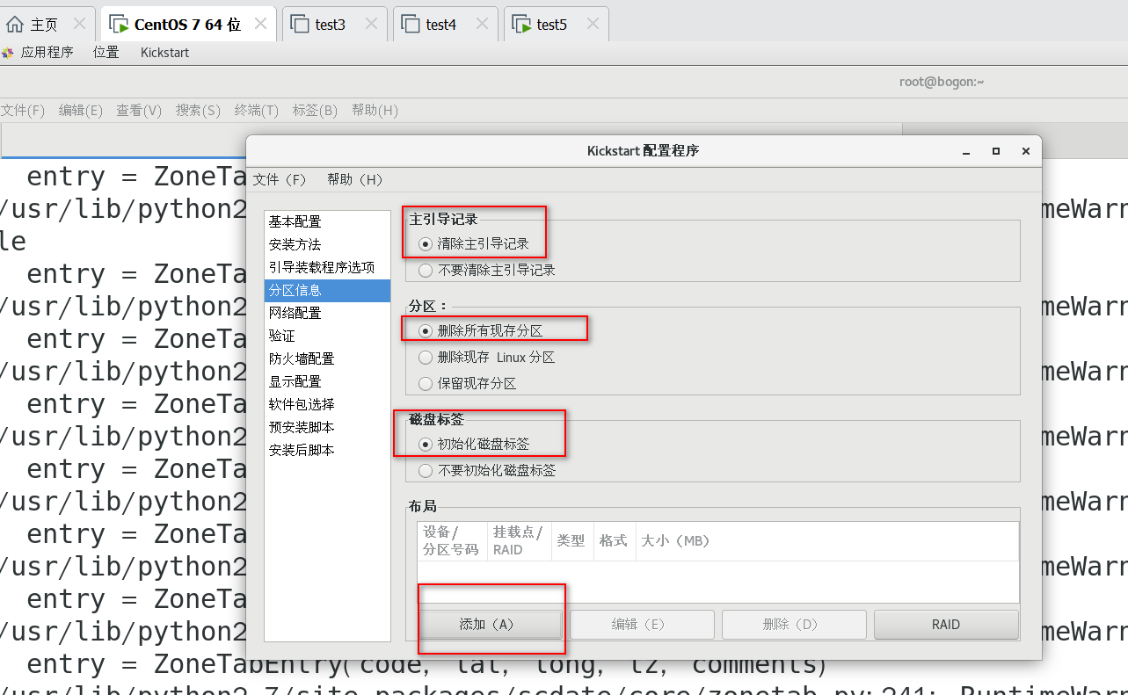The height and width of the screenshot is (695, 1128).
Task: Open terminal 标签(B) menu
Action: point(315,111)
